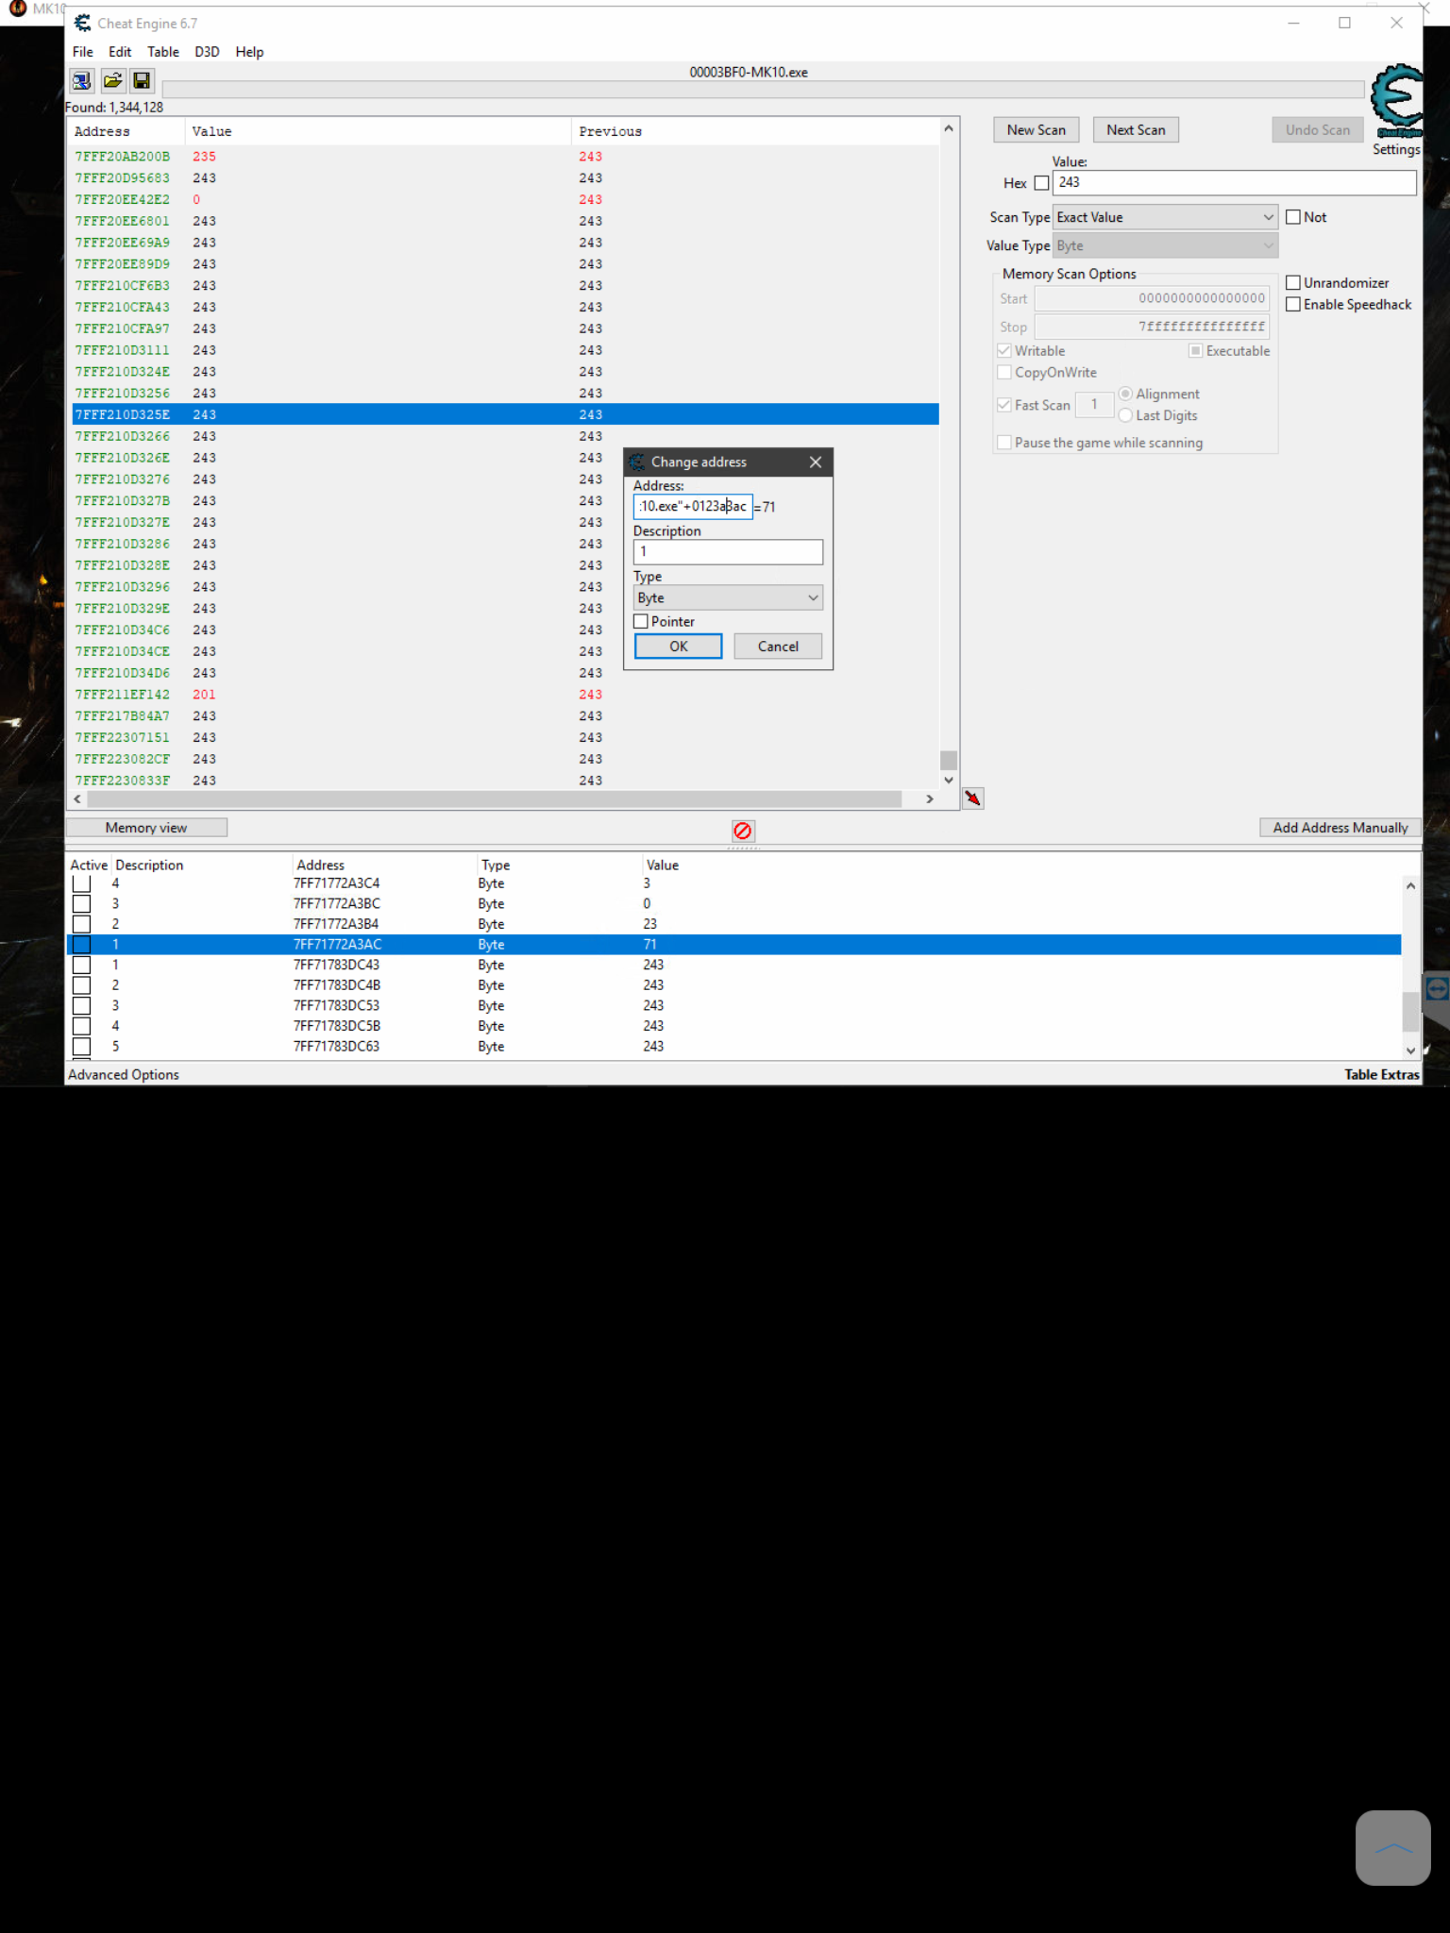Viewport: 1450px width, 1933px height.
Task: Open Cheat Engine Settings logo
Action: click(1396, 102)
